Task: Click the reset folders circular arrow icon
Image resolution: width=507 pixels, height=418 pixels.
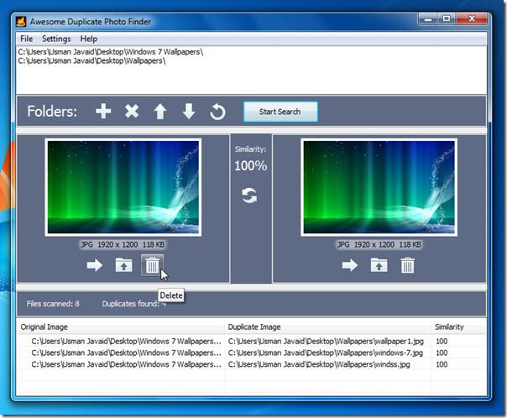Action: (x=217, y=112)
